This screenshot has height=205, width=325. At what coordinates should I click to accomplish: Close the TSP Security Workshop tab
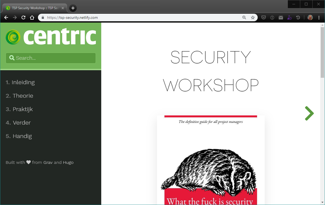click(x=63, y=8)
